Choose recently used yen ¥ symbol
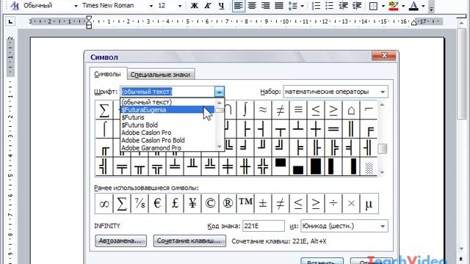470x264 pixels. (192, 204)
